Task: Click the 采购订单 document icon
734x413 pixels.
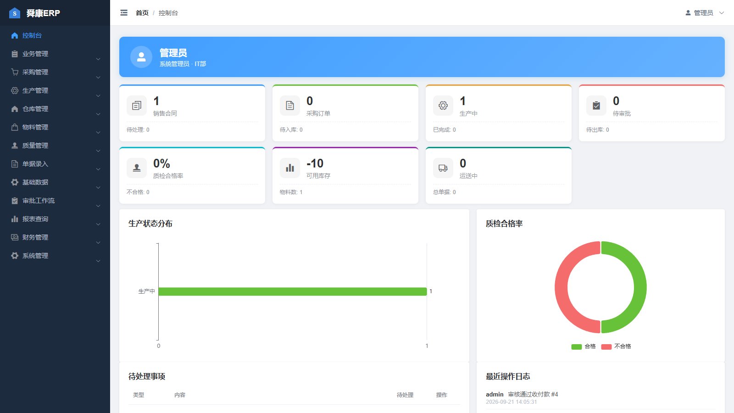Action: pos(290,106)
